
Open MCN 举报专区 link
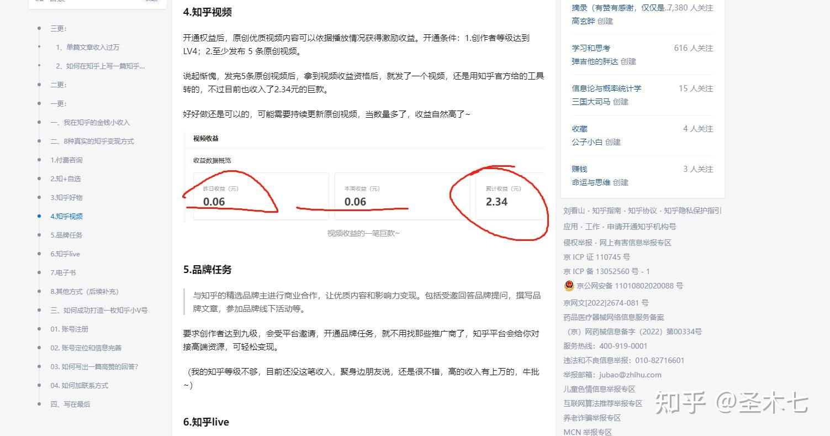(x=588, y=432)
